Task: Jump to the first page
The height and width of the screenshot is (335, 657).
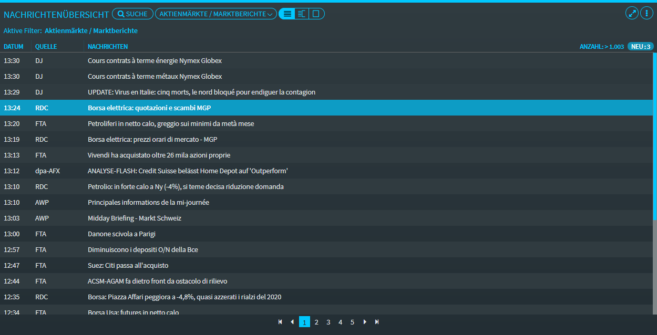Action: (x=280, y=322)
